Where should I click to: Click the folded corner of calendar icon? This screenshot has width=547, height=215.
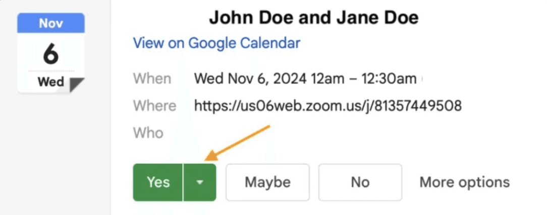[x=77, y=85]
